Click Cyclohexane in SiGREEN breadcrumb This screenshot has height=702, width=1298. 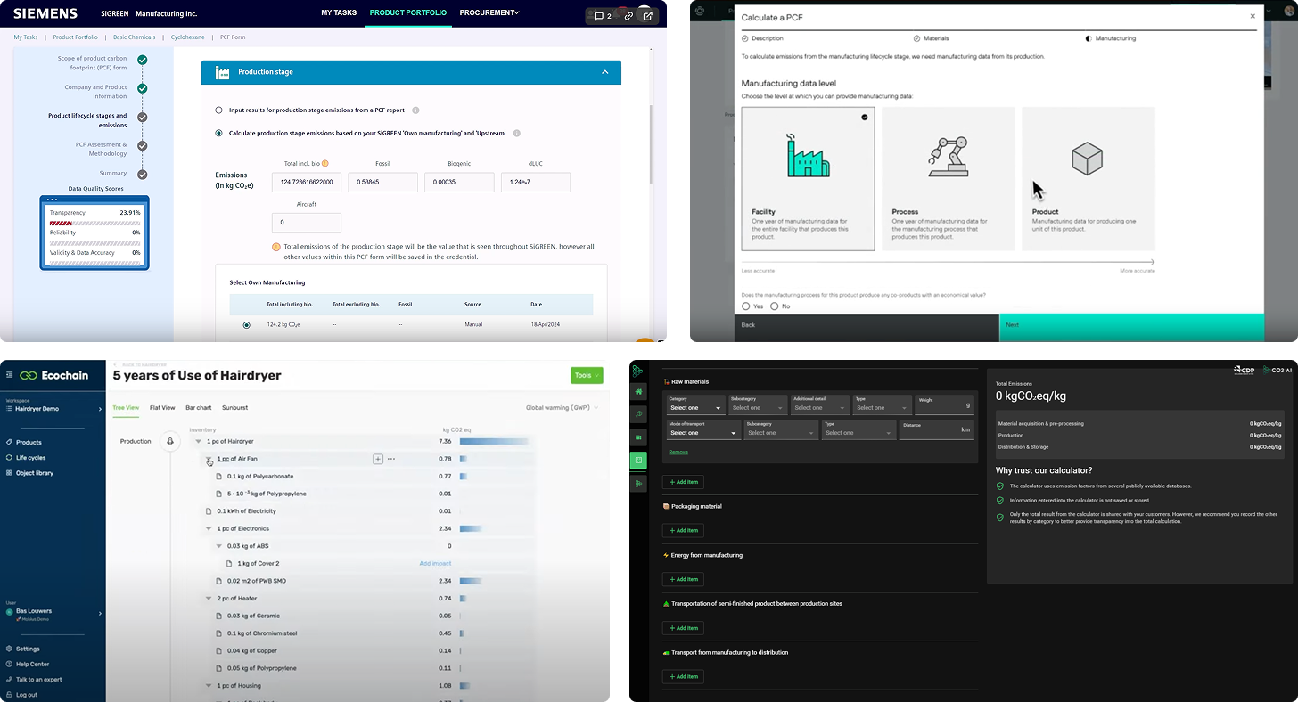click(188, 37)
